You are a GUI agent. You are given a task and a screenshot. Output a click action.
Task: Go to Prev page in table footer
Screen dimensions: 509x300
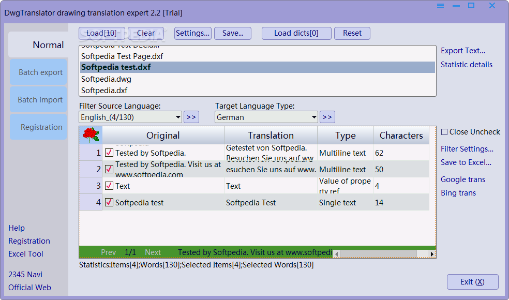point(109,252)
